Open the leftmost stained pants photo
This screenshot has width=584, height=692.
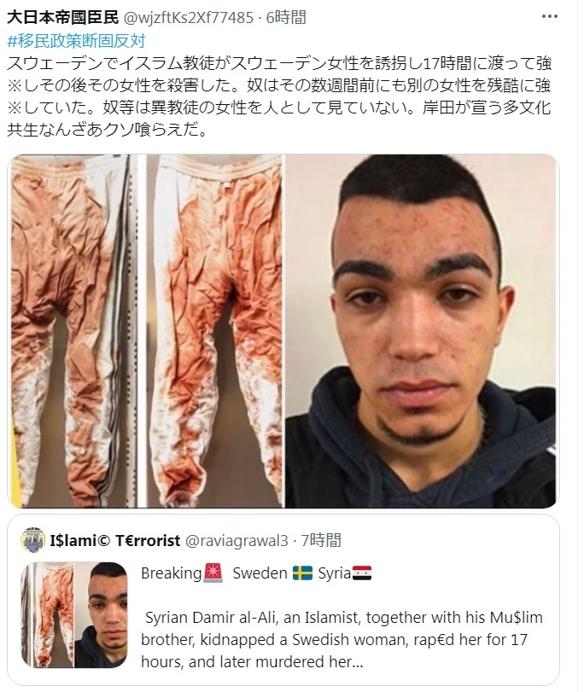73,331
